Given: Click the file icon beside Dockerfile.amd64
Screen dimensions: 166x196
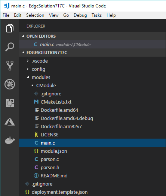Looking at the screenshot, I should point(37,110).
